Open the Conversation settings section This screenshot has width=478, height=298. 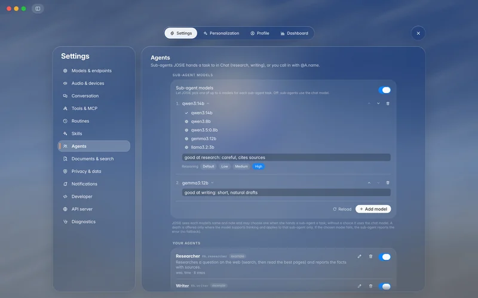click(x=94, y=96)
